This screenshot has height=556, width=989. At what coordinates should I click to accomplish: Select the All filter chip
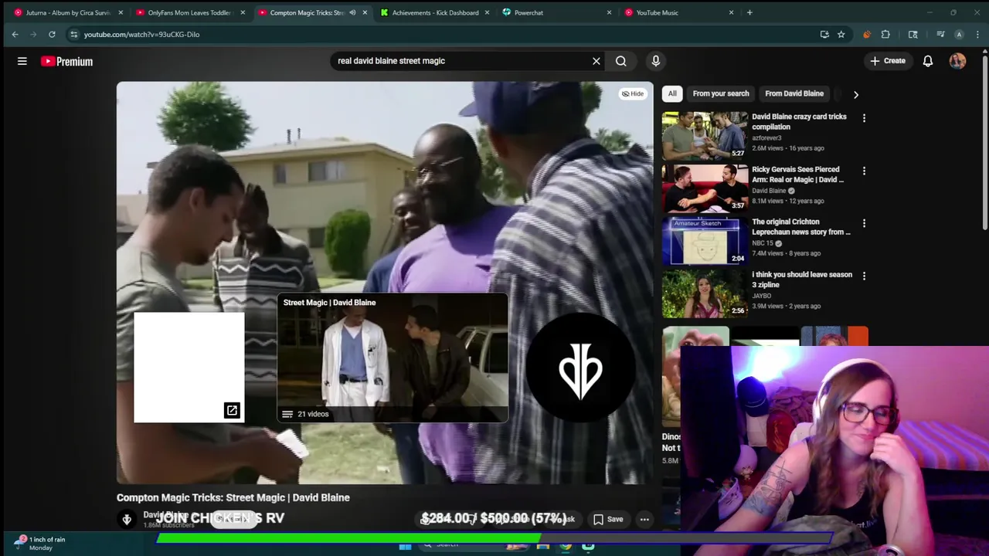click(672, 93)
